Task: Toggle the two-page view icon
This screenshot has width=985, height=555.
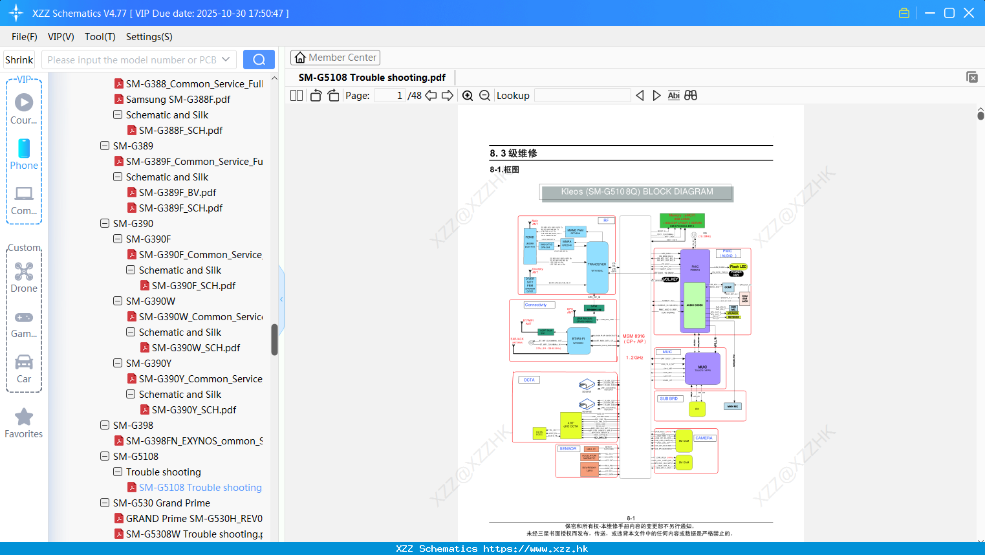Action: click(296, 96)
